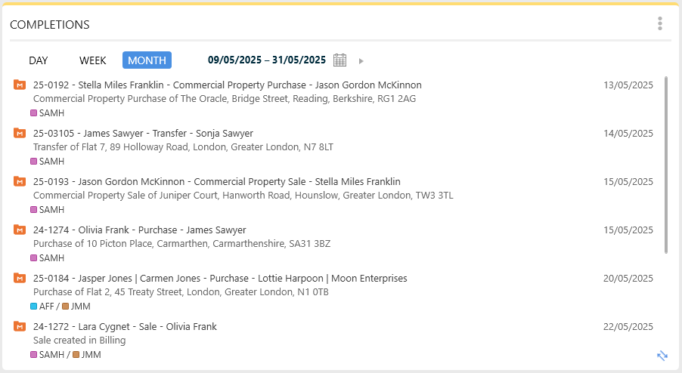Viewport: 682px width, 373px height.
Task: Click the matter icon for 24-1272
Action: tap(20, 326)
